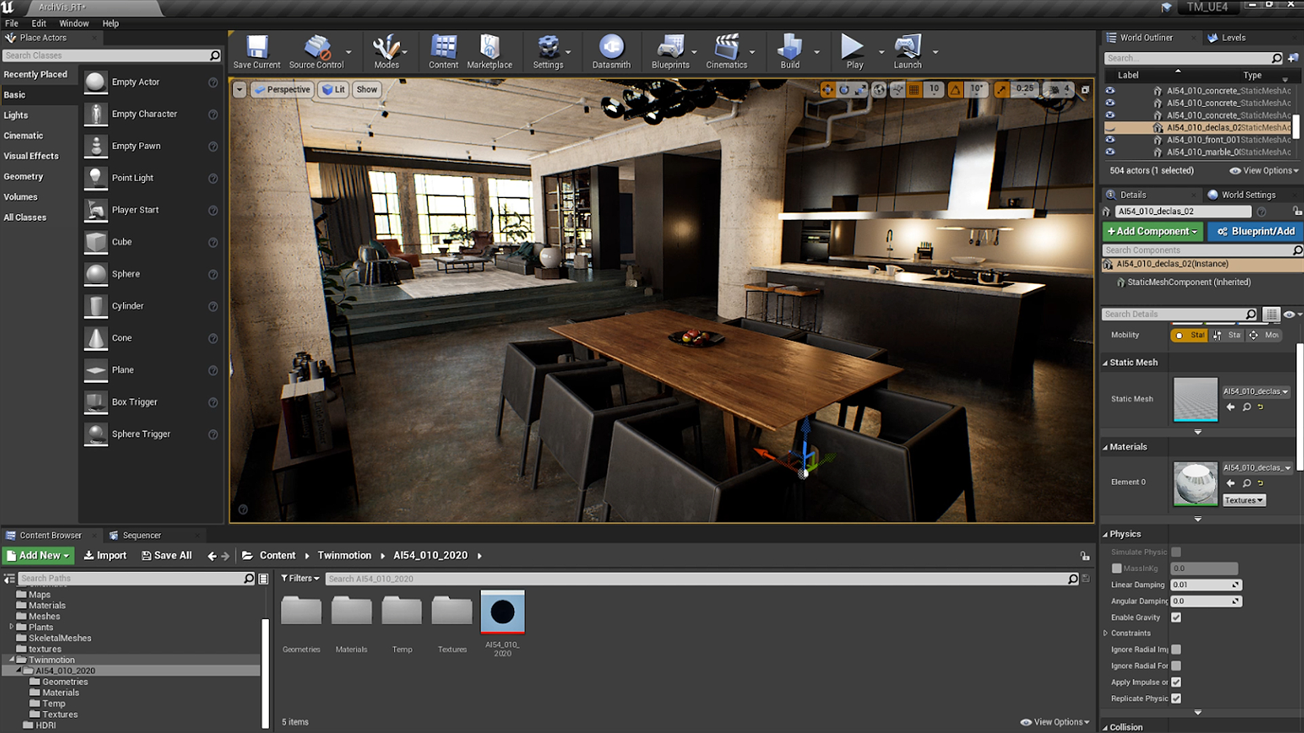Click the Cinematics clapperboard icon
Viewport: 1304px width, 733px height.
click(x=726, y=49)
